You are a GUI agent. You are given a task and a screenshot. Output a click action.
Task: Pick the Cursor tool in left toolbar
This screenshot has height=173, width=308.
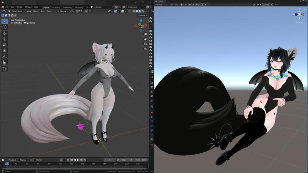(5, 27)
